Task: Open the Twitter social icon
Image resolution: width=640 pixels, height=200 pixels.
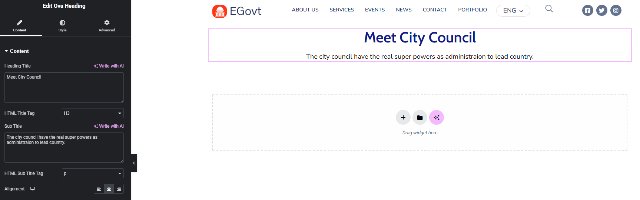Action: (602, 10)
